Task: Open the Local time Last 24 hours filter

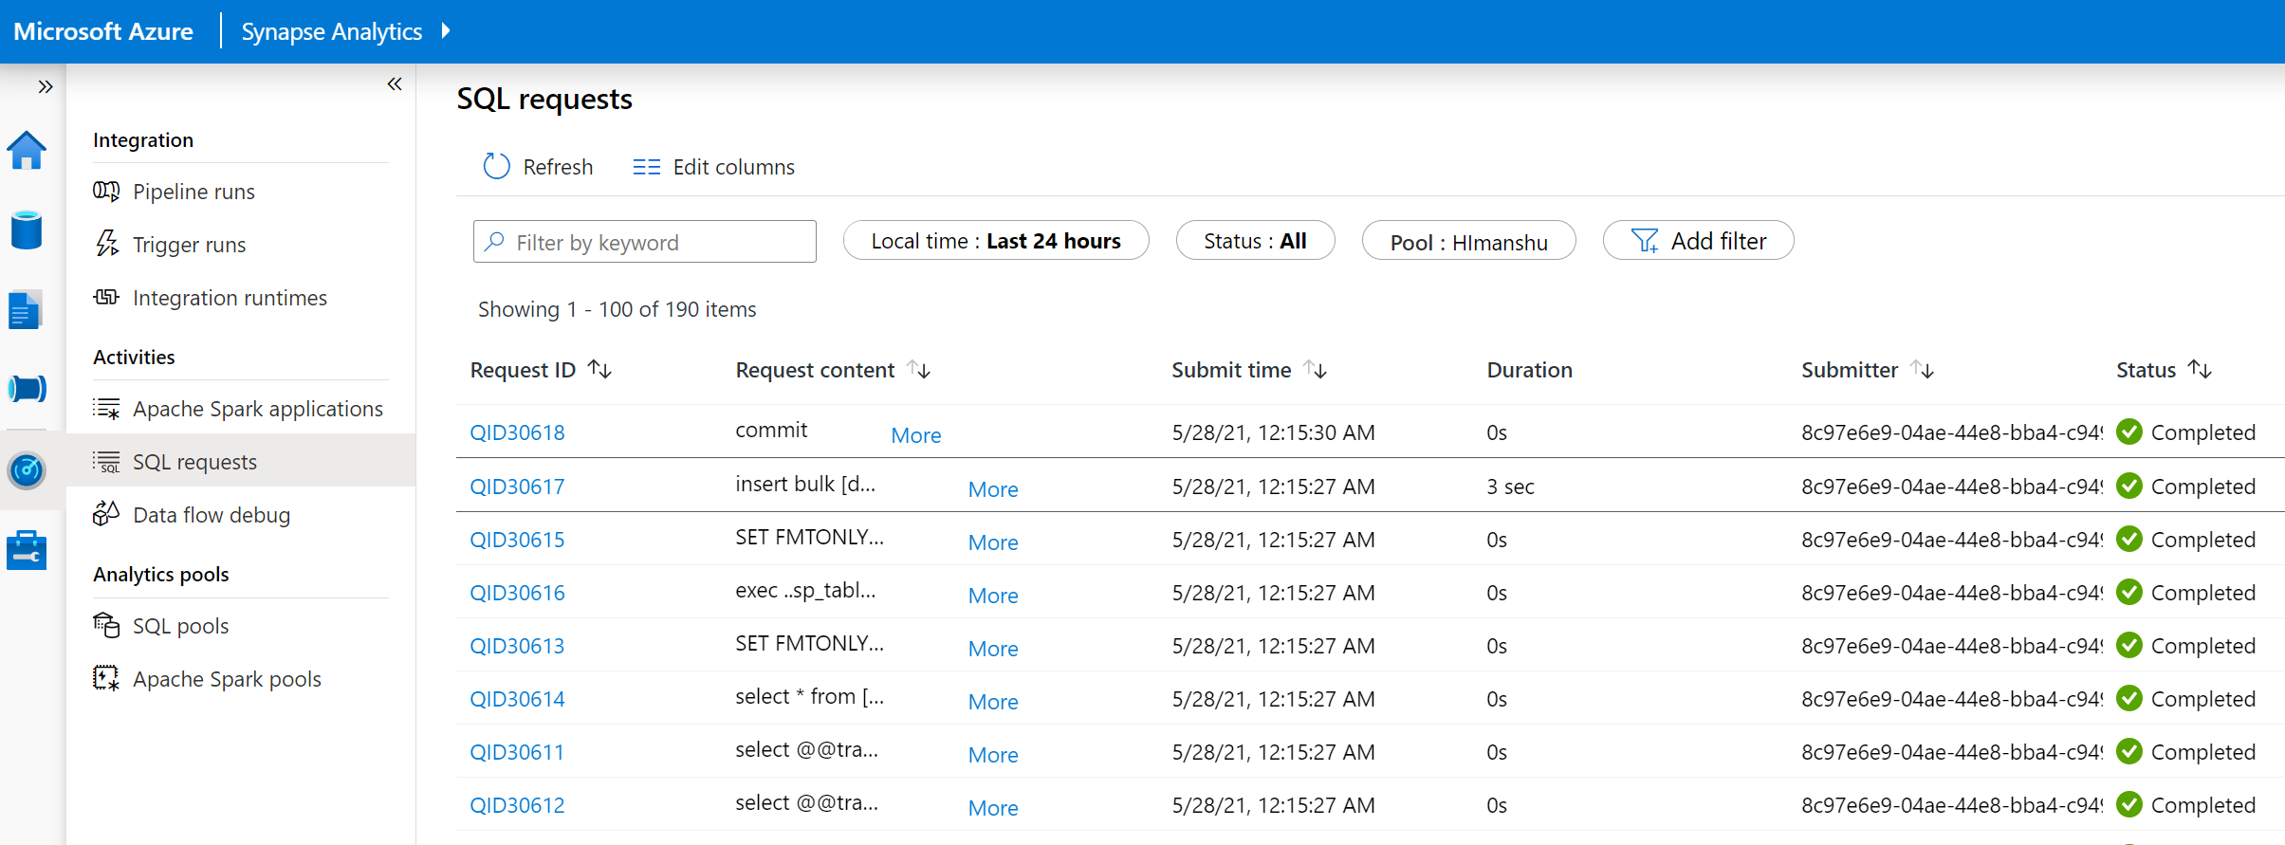Action: tap(996, 241)
